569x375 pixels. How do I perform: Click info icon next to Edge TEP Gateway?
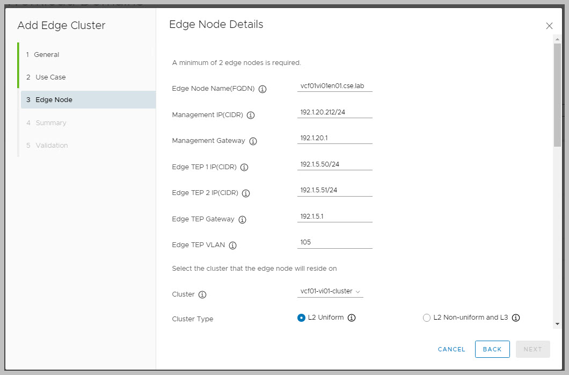point(242,219)
